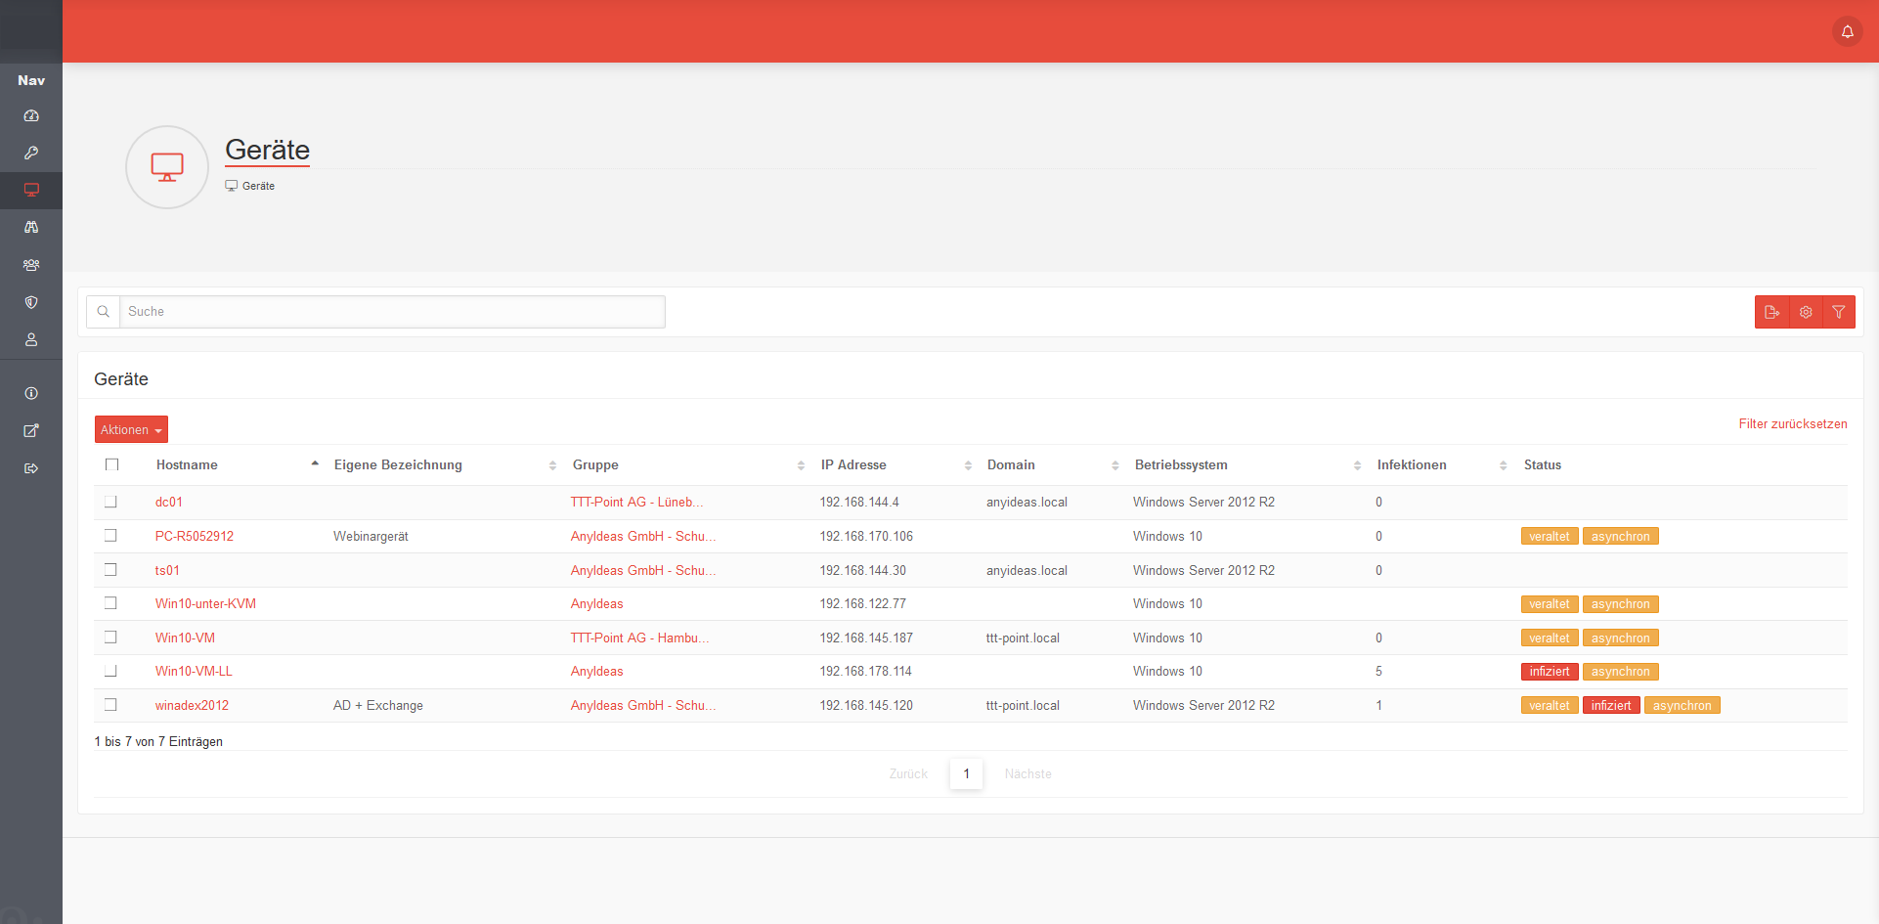Click the Webinargerät label
This screenshot has width=1879, height=924.
point(371,536)
